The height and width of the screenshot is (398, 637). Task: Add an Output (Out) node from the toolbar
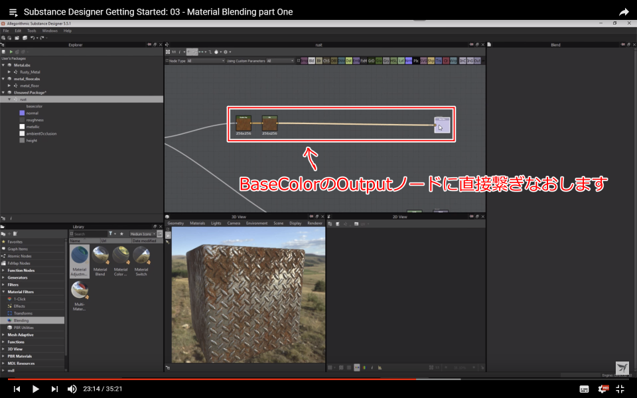click(477, 61)
